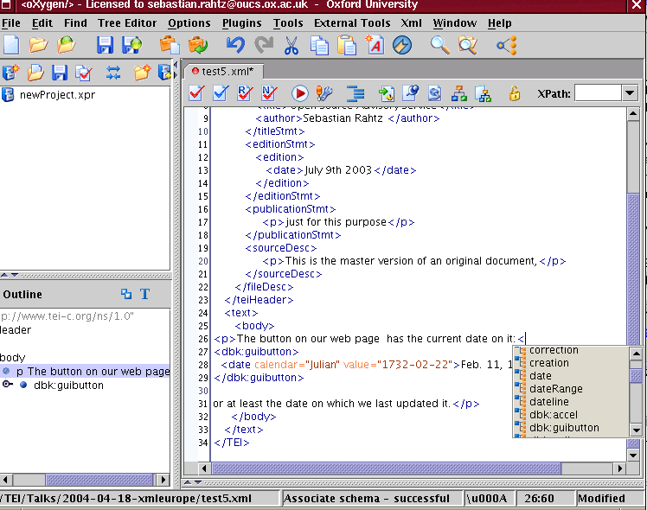Click the New document icon
647x510 pixels.
pyautogui.click(x=11, y=45)
